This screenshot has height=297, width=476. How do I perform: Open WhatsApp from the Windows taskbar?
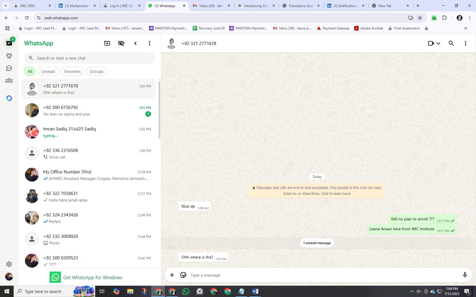pos(186,291)
